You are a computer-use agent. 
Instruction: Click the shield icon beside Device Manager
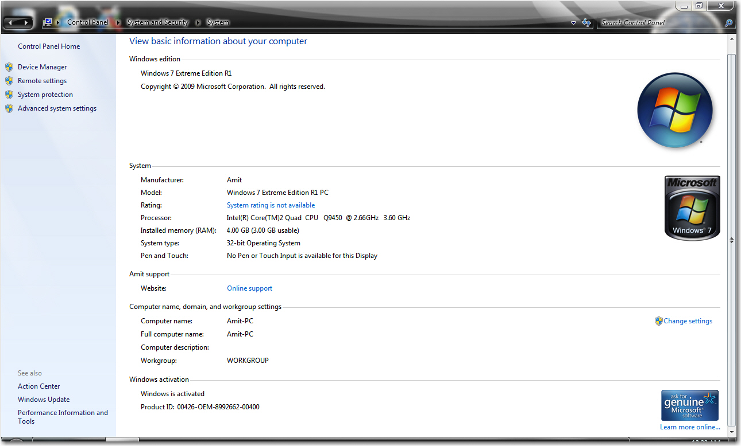coord(10,66)
